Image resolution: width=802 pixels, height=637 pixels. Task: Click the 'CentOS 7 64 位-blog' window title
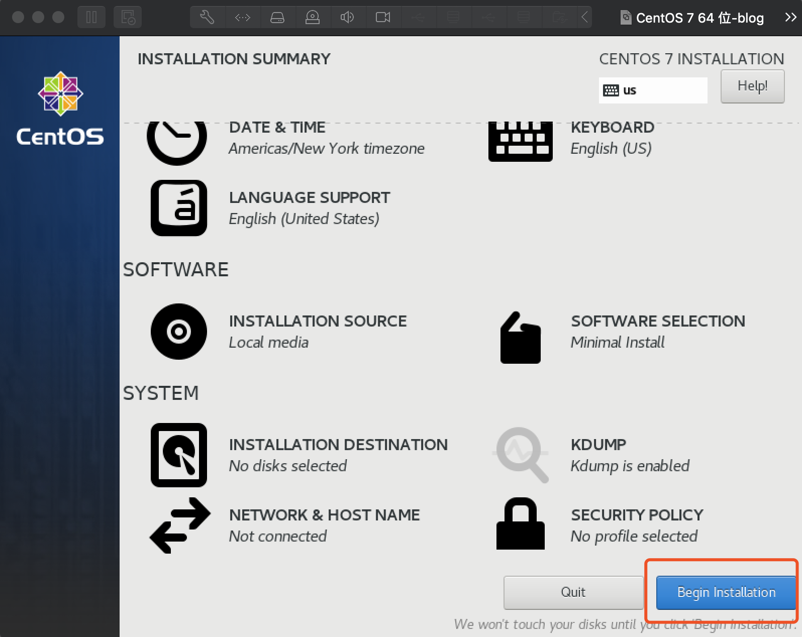[x=699, y=18]
